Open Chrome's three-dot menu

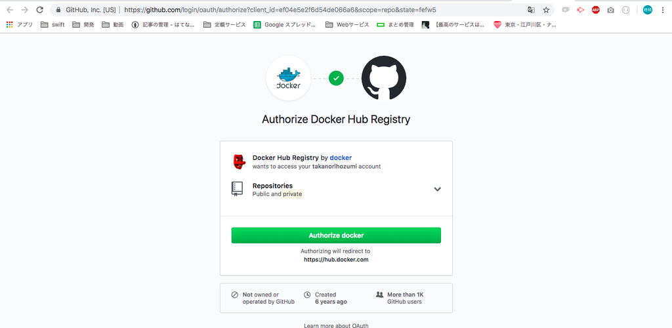(663, 9)
